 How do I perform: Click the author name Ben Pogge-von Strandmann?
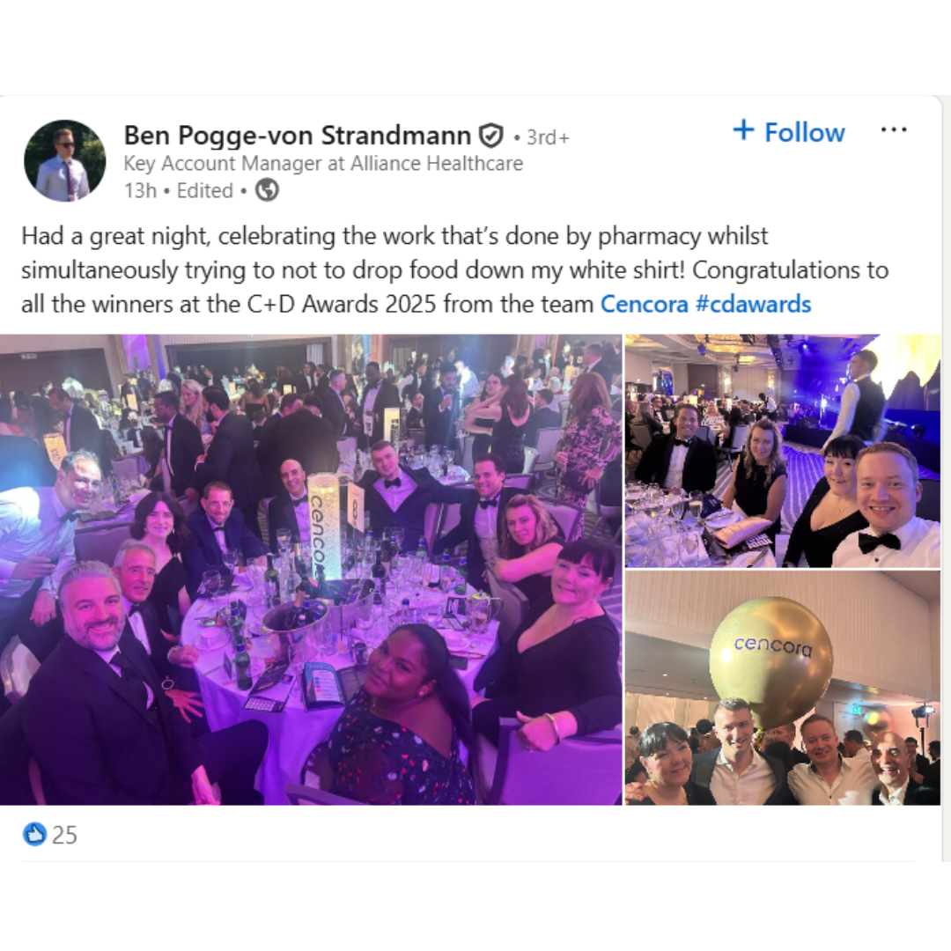tap(298, 136)
